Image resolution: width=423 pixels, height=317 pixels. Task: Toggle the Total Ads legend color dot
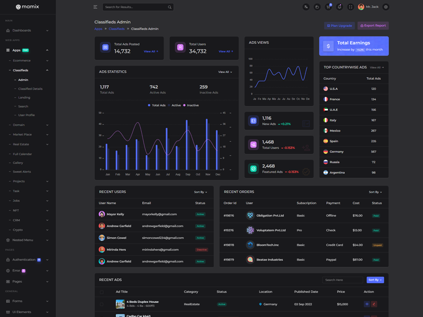tap(150, 105)
